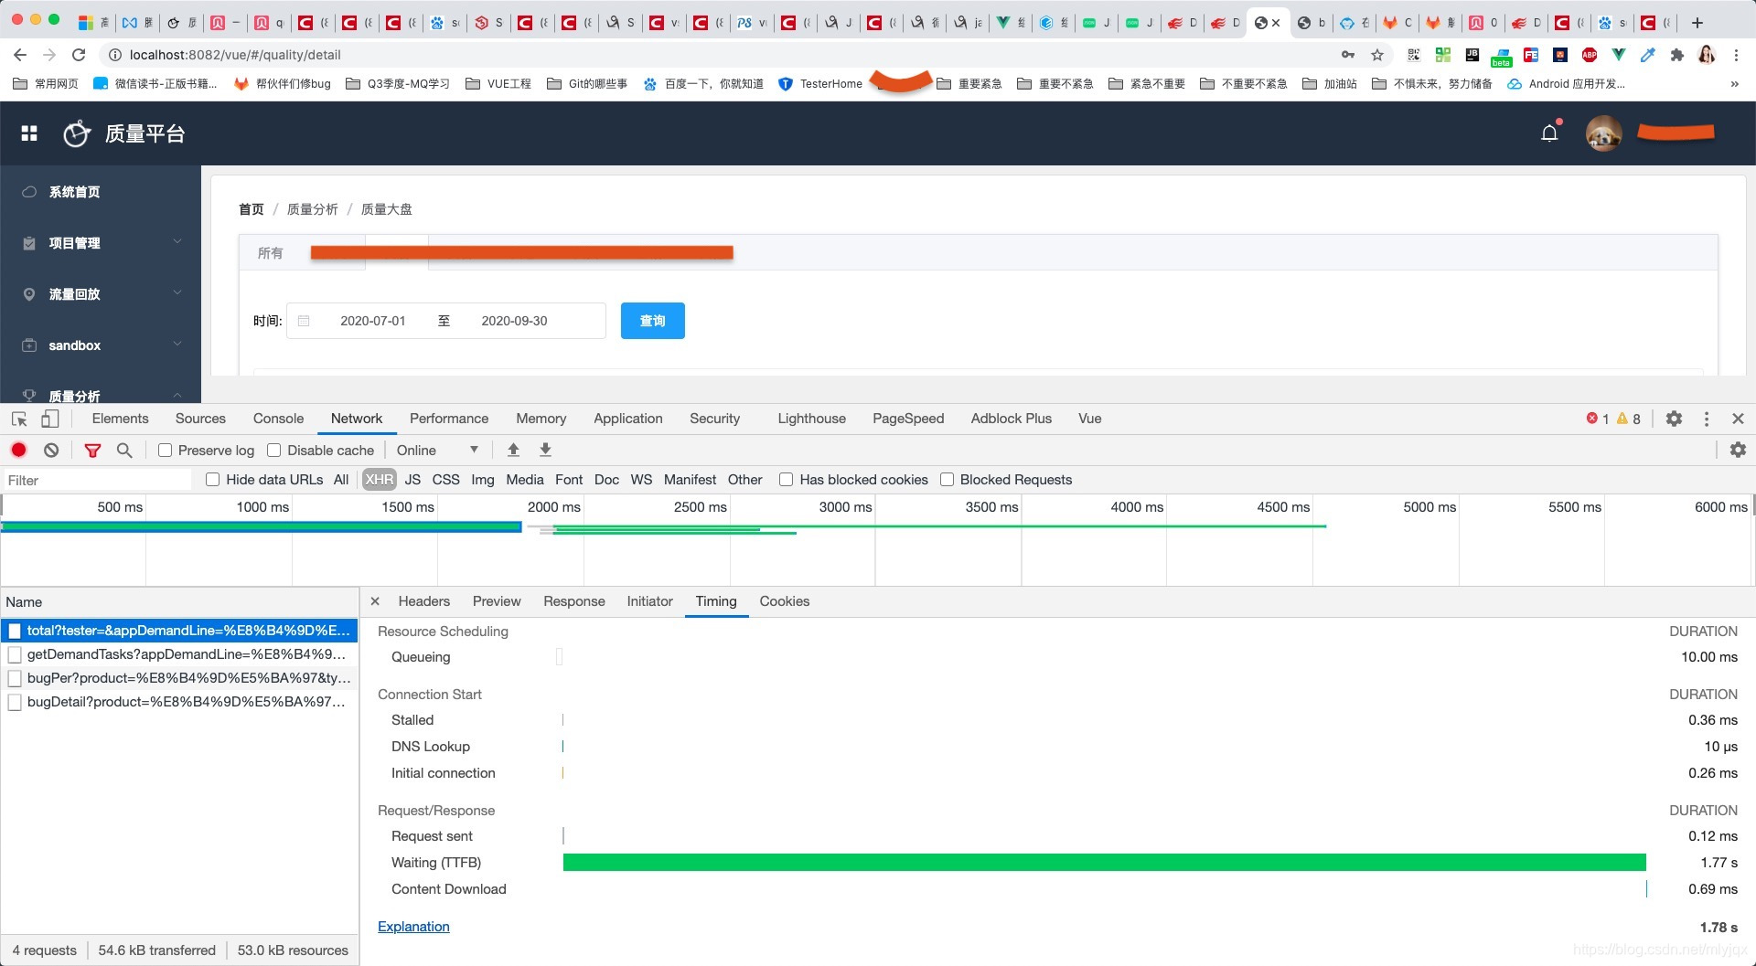The width and height of the screenshot is (1756, 966).
Task: Click the DevTools inspect element picker icon
Action: coord(19,419)
